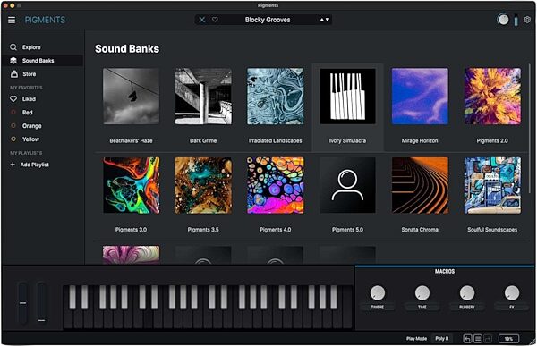
Task: Open the hamburger main menu
Action: 12,20
